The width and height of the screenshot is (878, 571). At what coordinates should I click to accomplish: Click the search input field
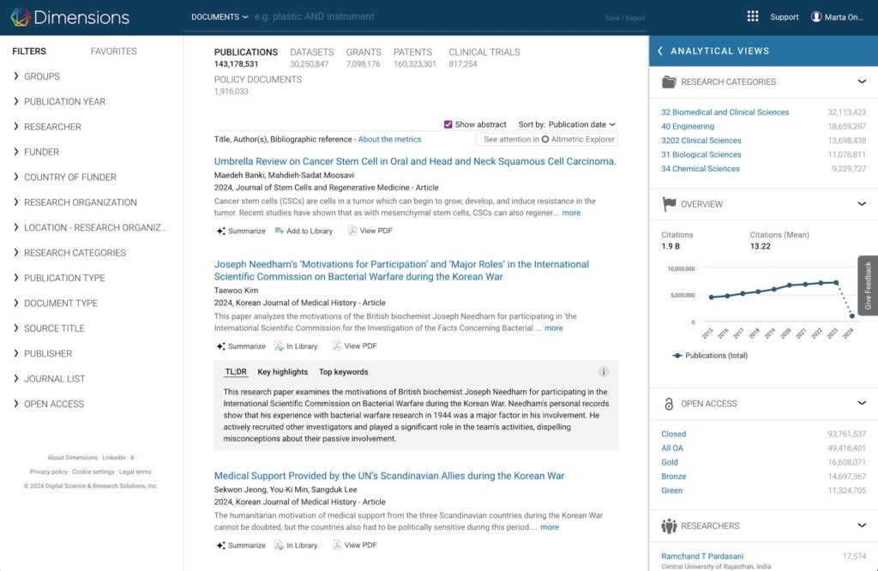pyautogui.click(x=343, y=16)
